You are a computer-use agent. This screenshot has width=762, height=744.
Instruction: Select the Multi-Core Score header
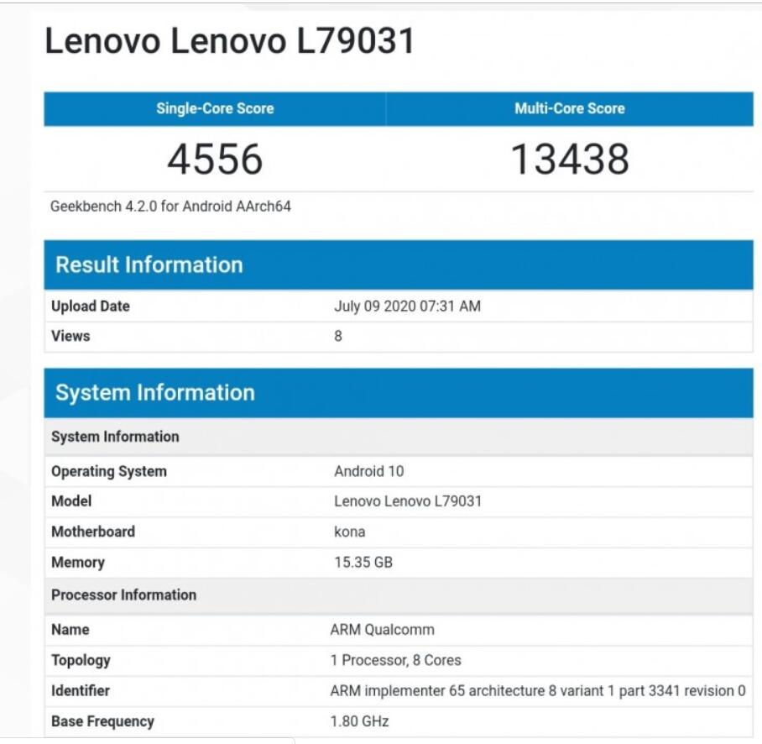coord(570,108)
